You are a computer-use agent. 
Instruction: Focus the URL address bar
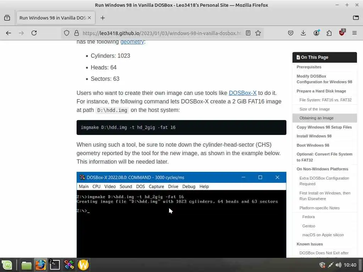coord(162,33)
